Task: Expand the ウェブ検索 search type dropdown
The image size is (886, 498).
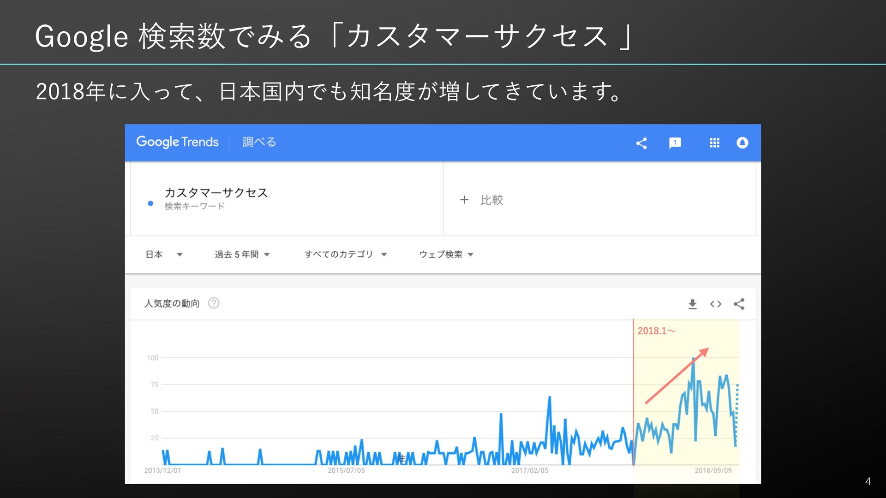Action: pyautogui.click(x=446, y=255)
